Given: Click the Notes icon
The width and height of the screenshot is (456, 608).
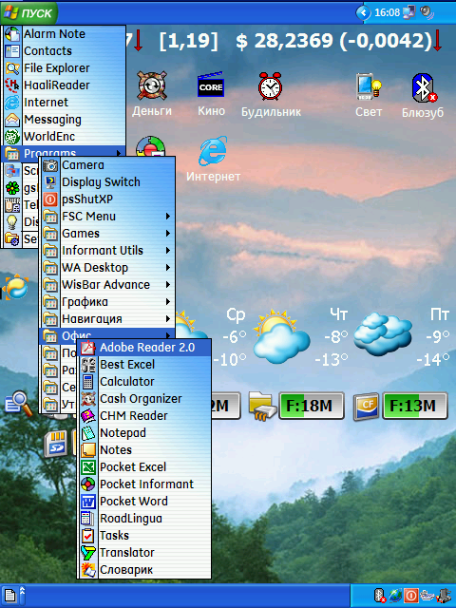Looking at the screenshot, I should pyautogui.click(x=88, y=449).
